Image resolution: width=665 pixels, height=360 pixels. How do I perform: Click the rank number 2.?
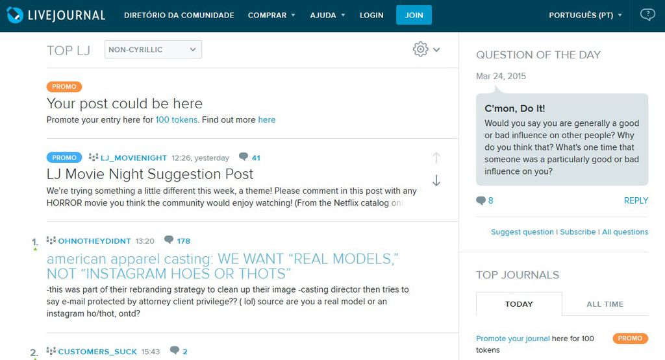click(34, 352)
